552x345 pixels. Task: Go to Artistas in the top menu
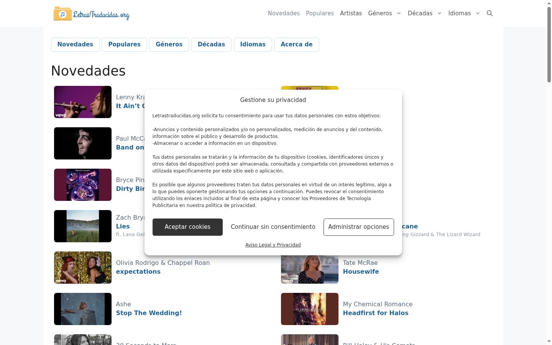pyautogui.click(x=351, y=13)
